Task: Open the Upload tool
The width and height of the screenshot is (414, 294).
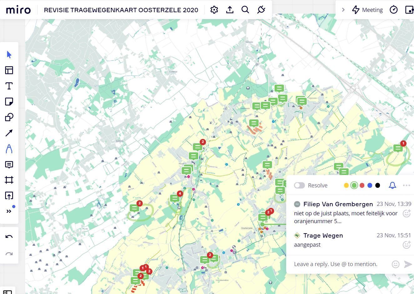Action: [9, 196]
